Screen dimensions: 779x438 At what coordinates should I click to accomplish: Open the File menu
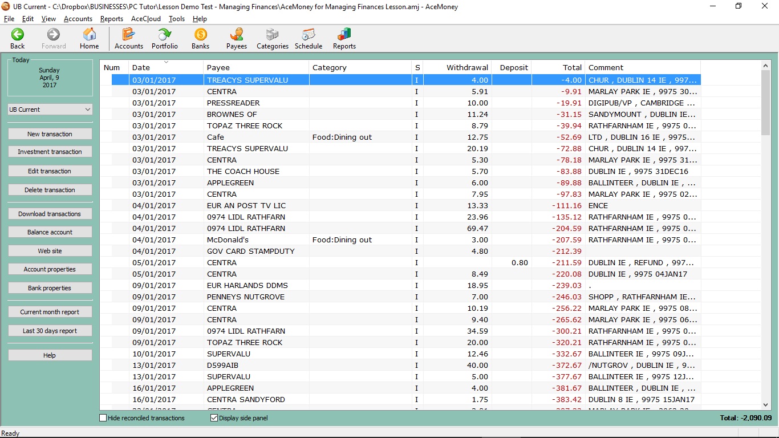tap(9, 19)
